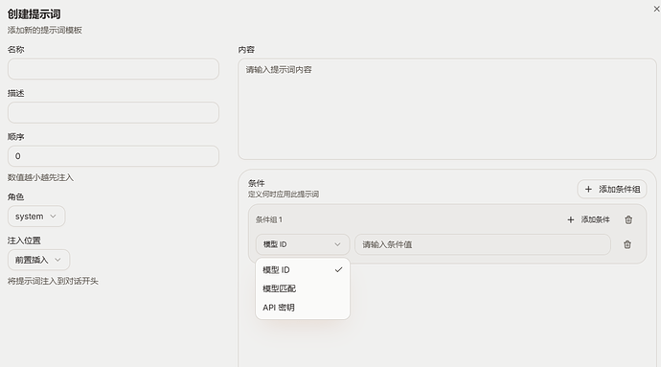
Task: Close the create prompt dialog
Action: pos(656,9)
